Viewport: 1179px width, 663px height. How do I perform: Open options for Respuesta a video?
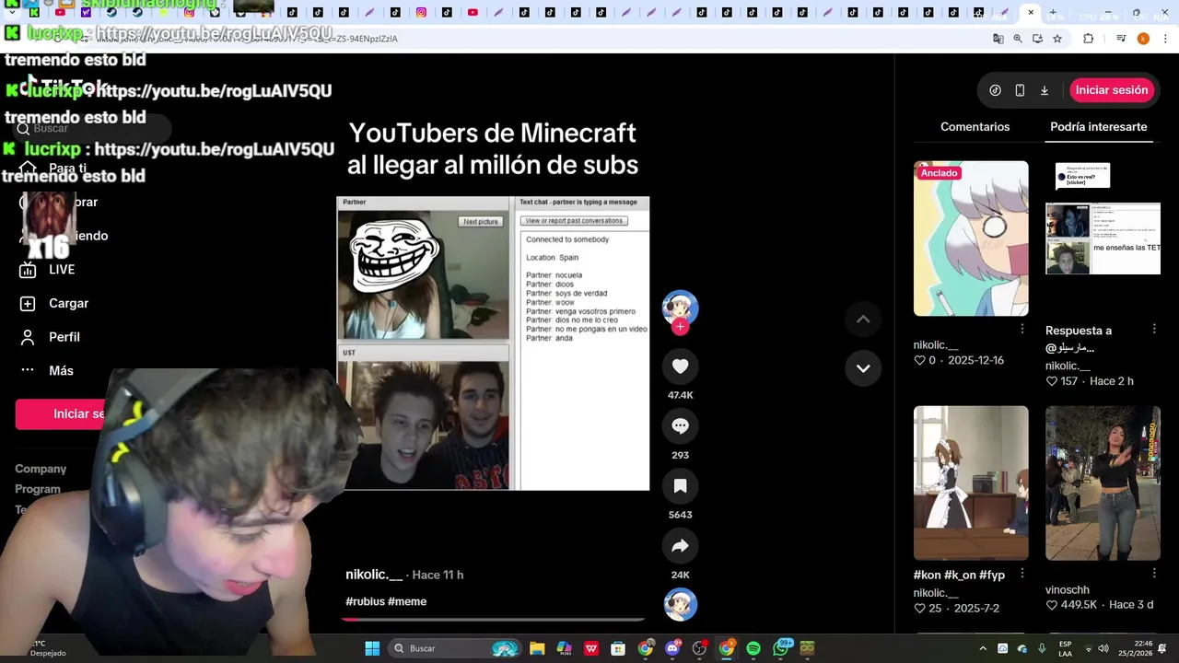1154,329
